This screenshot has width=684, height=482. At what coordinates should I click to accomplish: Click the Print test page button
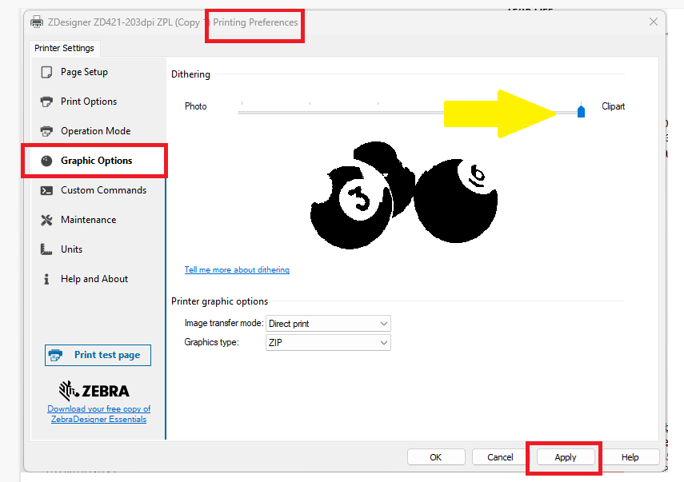98,355
